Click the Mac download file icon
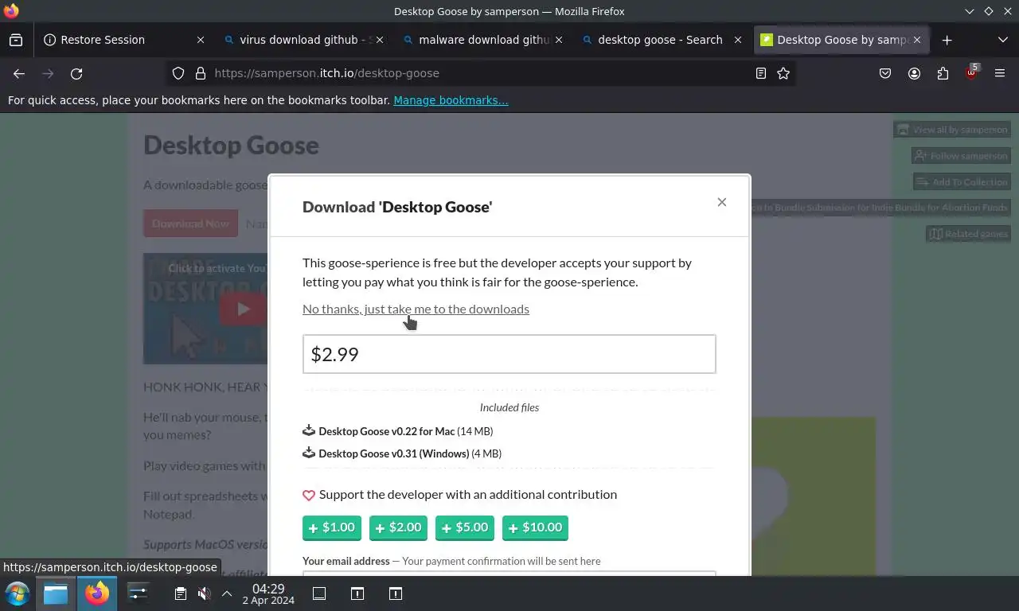The image size is (1019, 611). [x=309, y=430]
